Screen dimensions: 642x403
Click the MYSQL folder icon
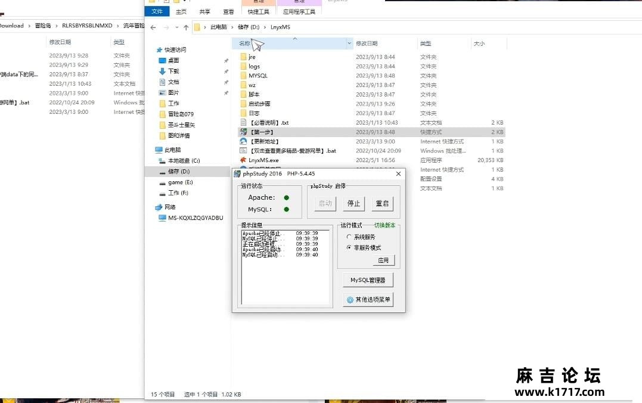243,76
